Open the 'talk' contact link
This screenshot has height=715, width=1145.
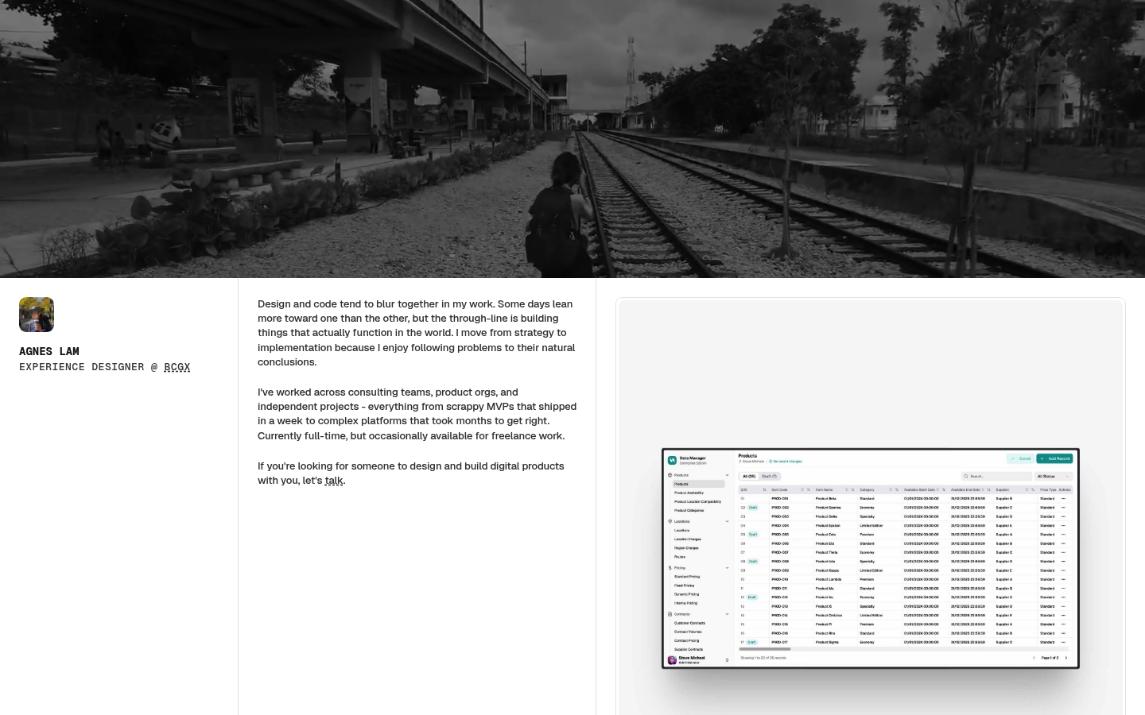pyautogui.click(x=334, y=481)
